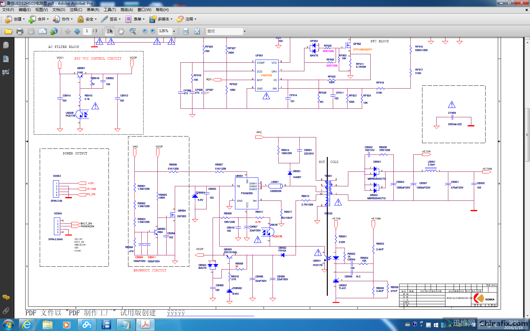Click the vertical scrollbar thumb
The width and height of the screenshot is (530, 331).
[527, 135]
